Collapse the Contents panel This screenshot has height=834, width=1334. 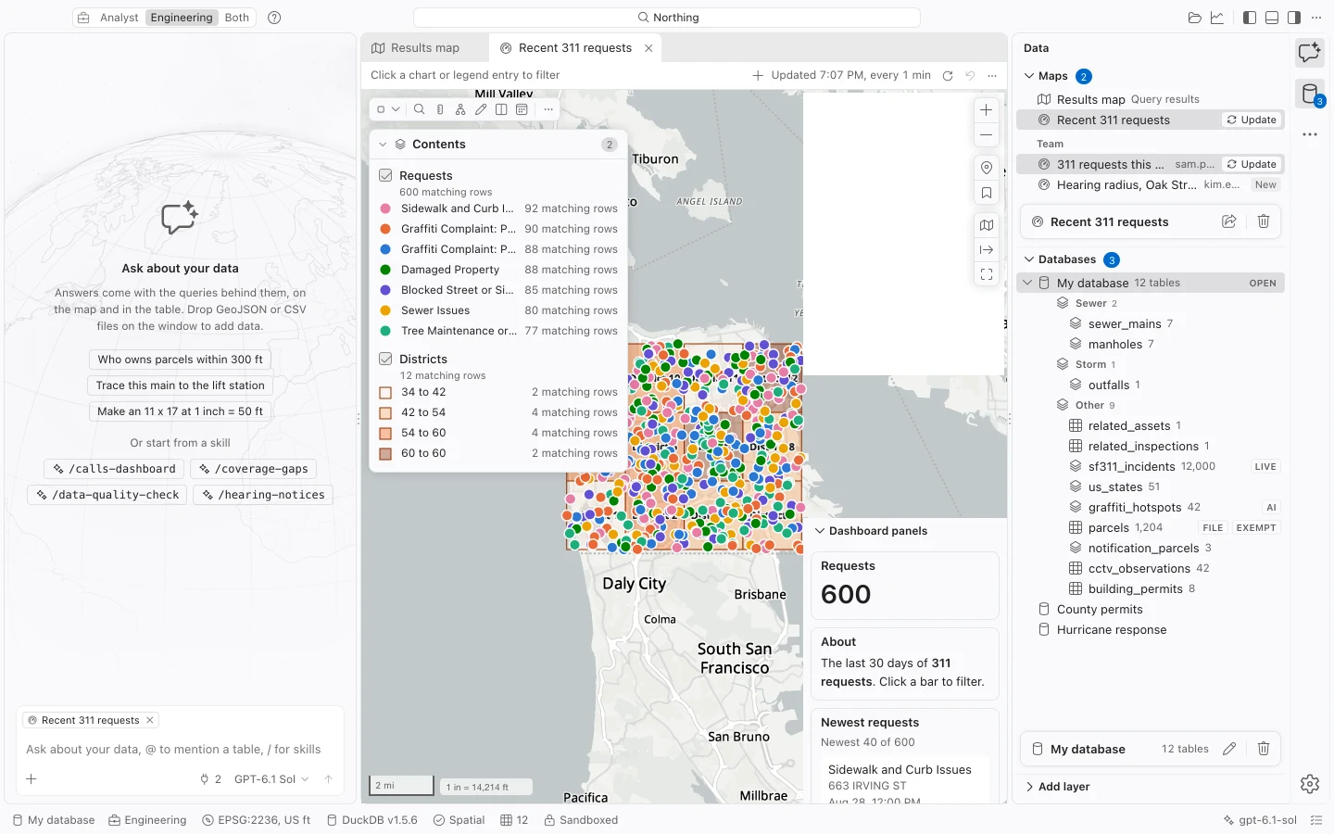(x=383, y=145)
